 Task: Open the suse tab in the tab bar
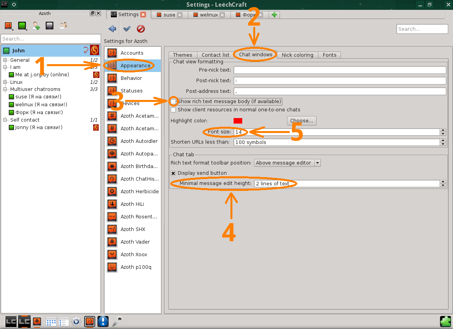[x=169, y=15]
